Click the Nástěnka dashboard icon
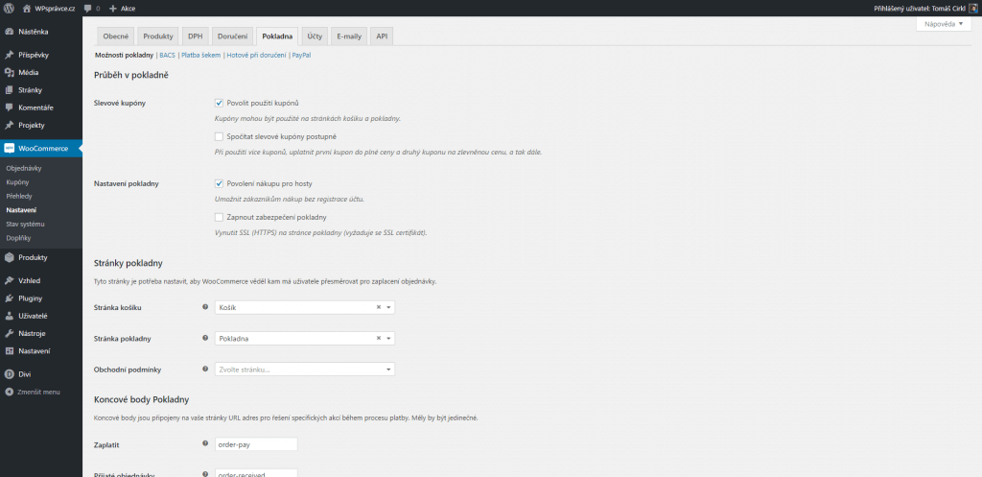 click(x=9, y=32)
